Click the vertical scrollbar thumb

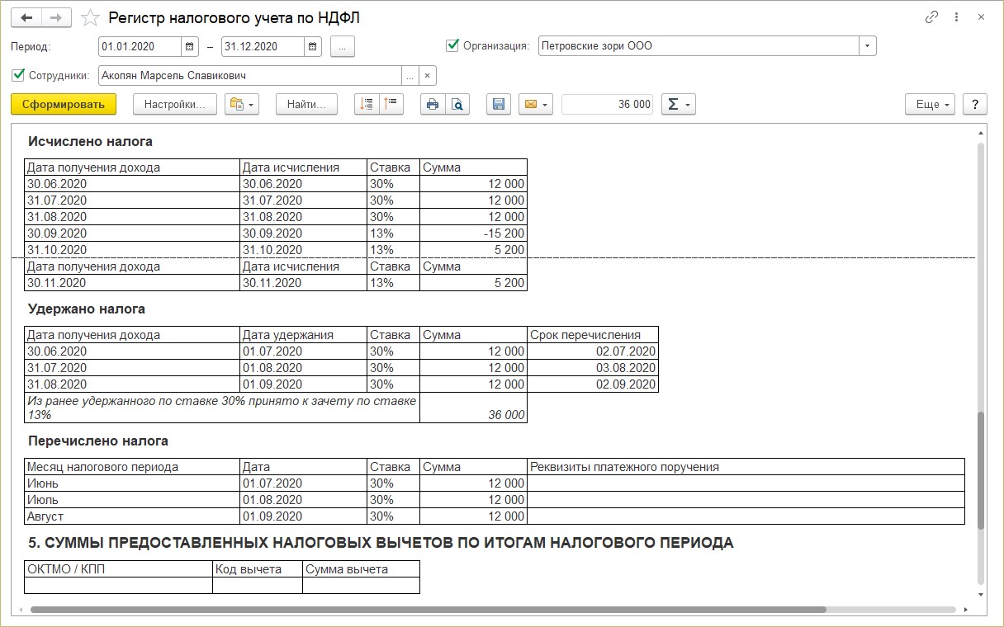[981, 470]
